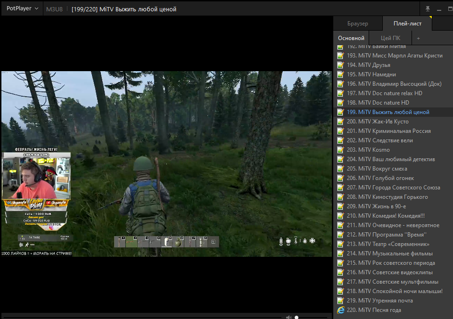Select 208. MiTV Киностудия Горького entry

pos(393,197)
